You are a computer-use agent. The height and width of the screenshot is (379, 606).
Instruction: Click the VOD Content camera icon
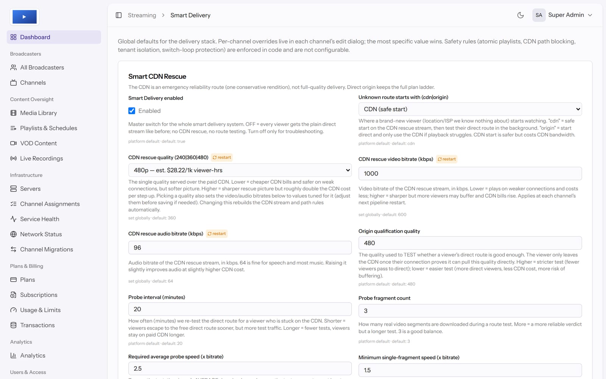14,143
